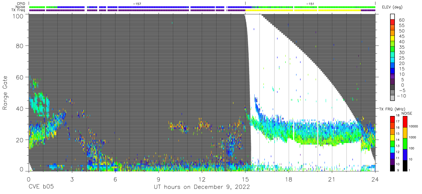Click the '45' label on the ELEV scale
The width and height of the screenshot is (422, 194).
(x=402, y=36)
